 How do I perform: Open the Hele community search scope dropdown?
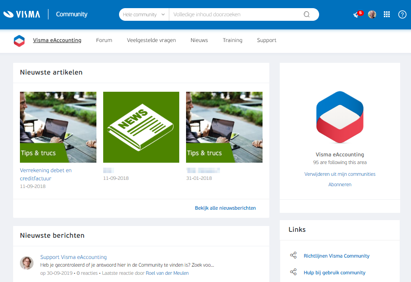[x=144, y=14]
